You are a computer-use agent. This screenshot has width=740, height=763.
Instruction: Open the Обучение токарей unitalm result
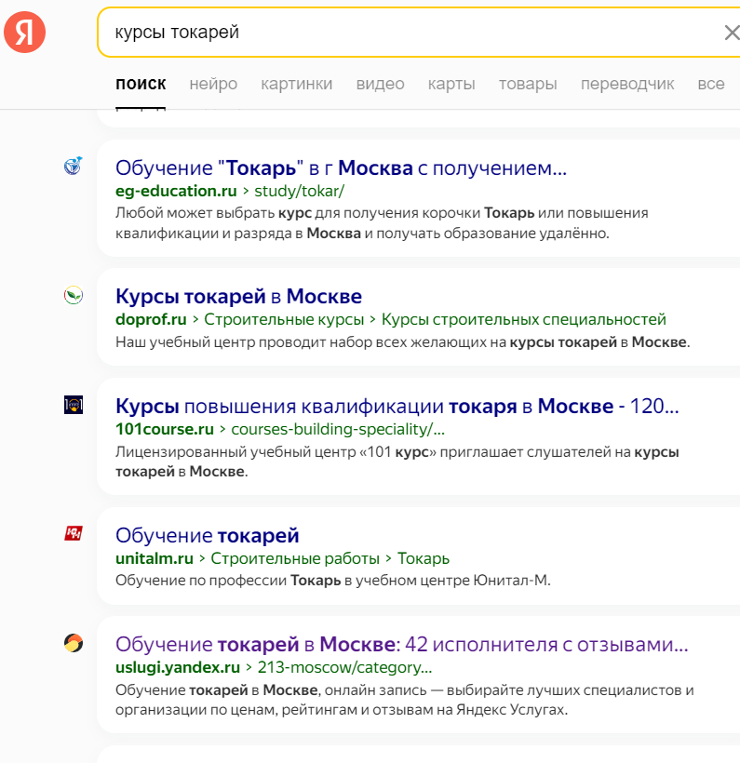click(x=207, y=536)
